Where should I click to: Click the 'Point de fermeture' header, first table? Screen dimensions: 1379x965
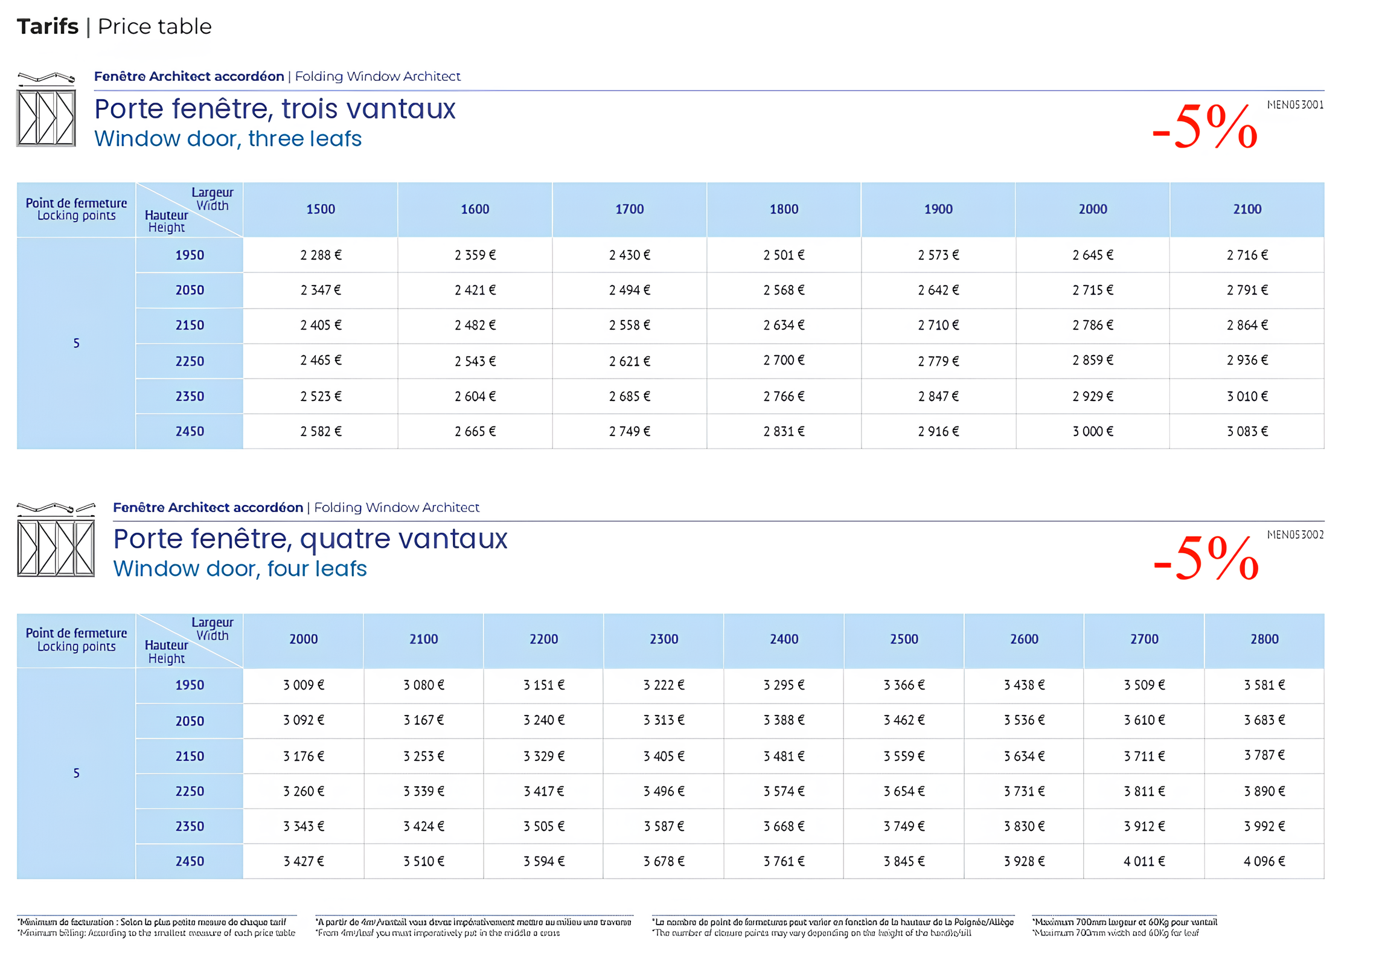pos(76,210)
